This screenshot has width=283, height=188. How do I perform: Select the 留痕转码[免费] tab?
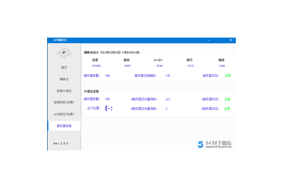coord(64,102)
